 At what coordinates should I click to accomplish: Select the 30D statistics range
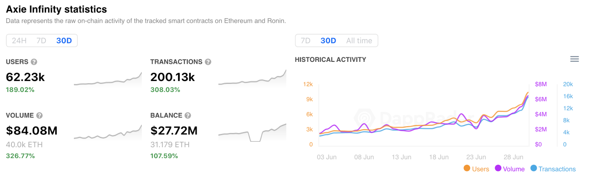click(64, 40)
